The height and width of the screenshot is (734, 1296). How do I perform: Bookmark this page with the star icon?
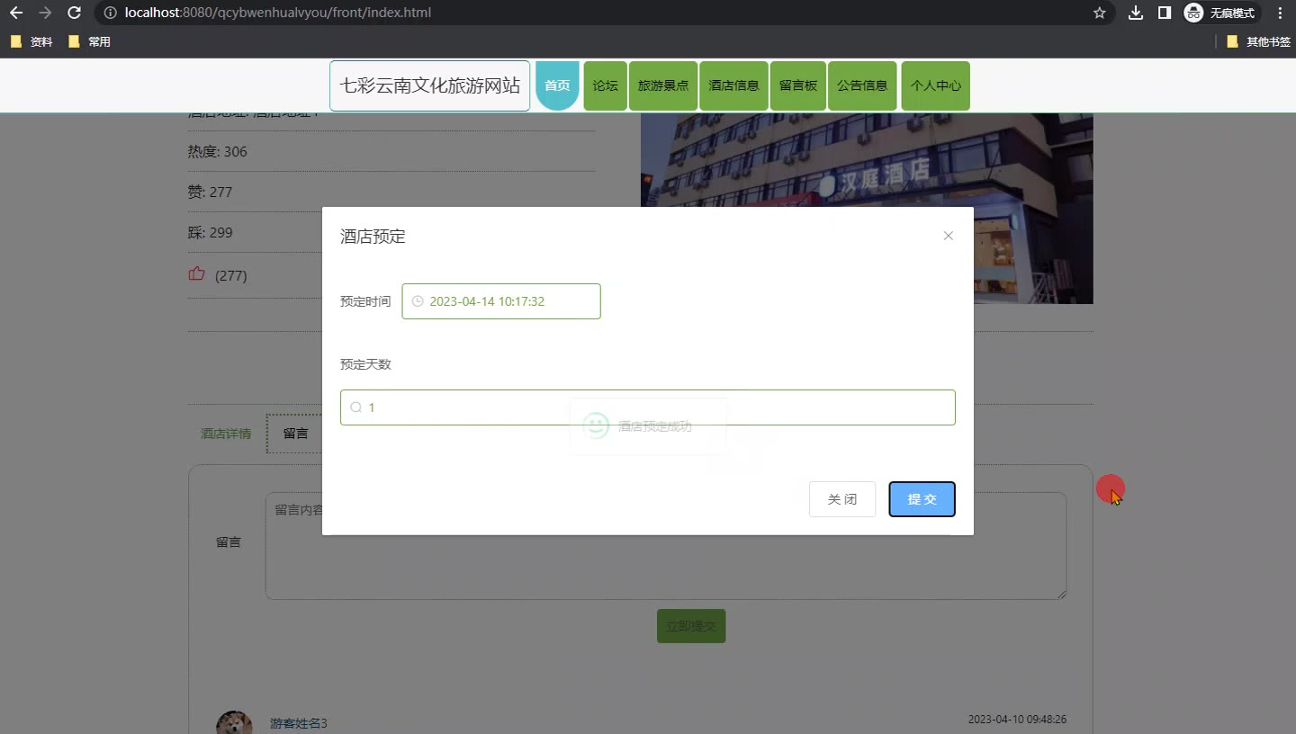pos(1099,13)
